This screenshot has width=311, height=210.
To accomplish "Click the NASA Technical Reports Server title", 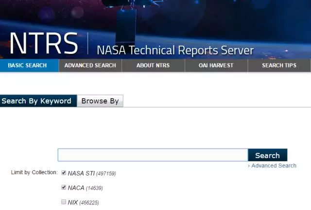I will (175, 50).
